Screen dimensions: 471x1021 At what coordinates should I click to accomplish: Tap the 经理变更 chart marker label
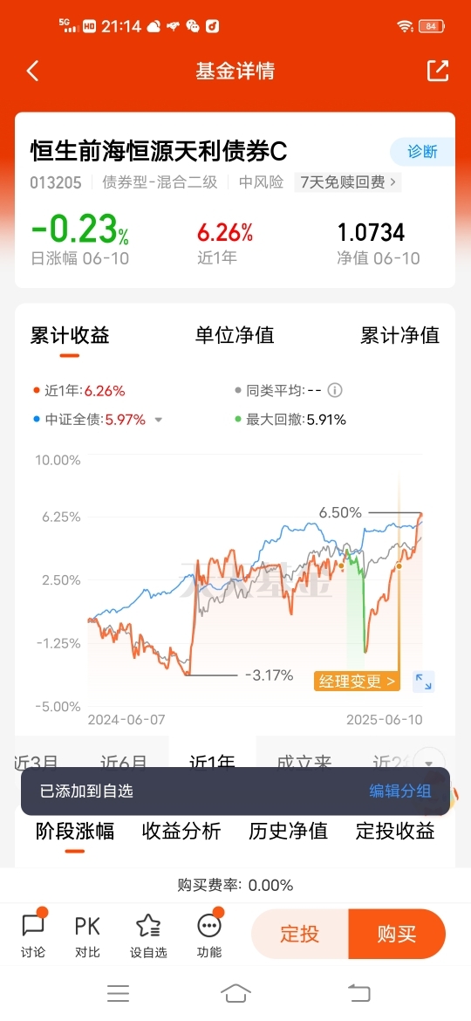pos(357,681)
